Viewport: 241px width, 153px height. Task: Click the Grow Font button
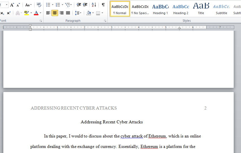tap(12, 5)
